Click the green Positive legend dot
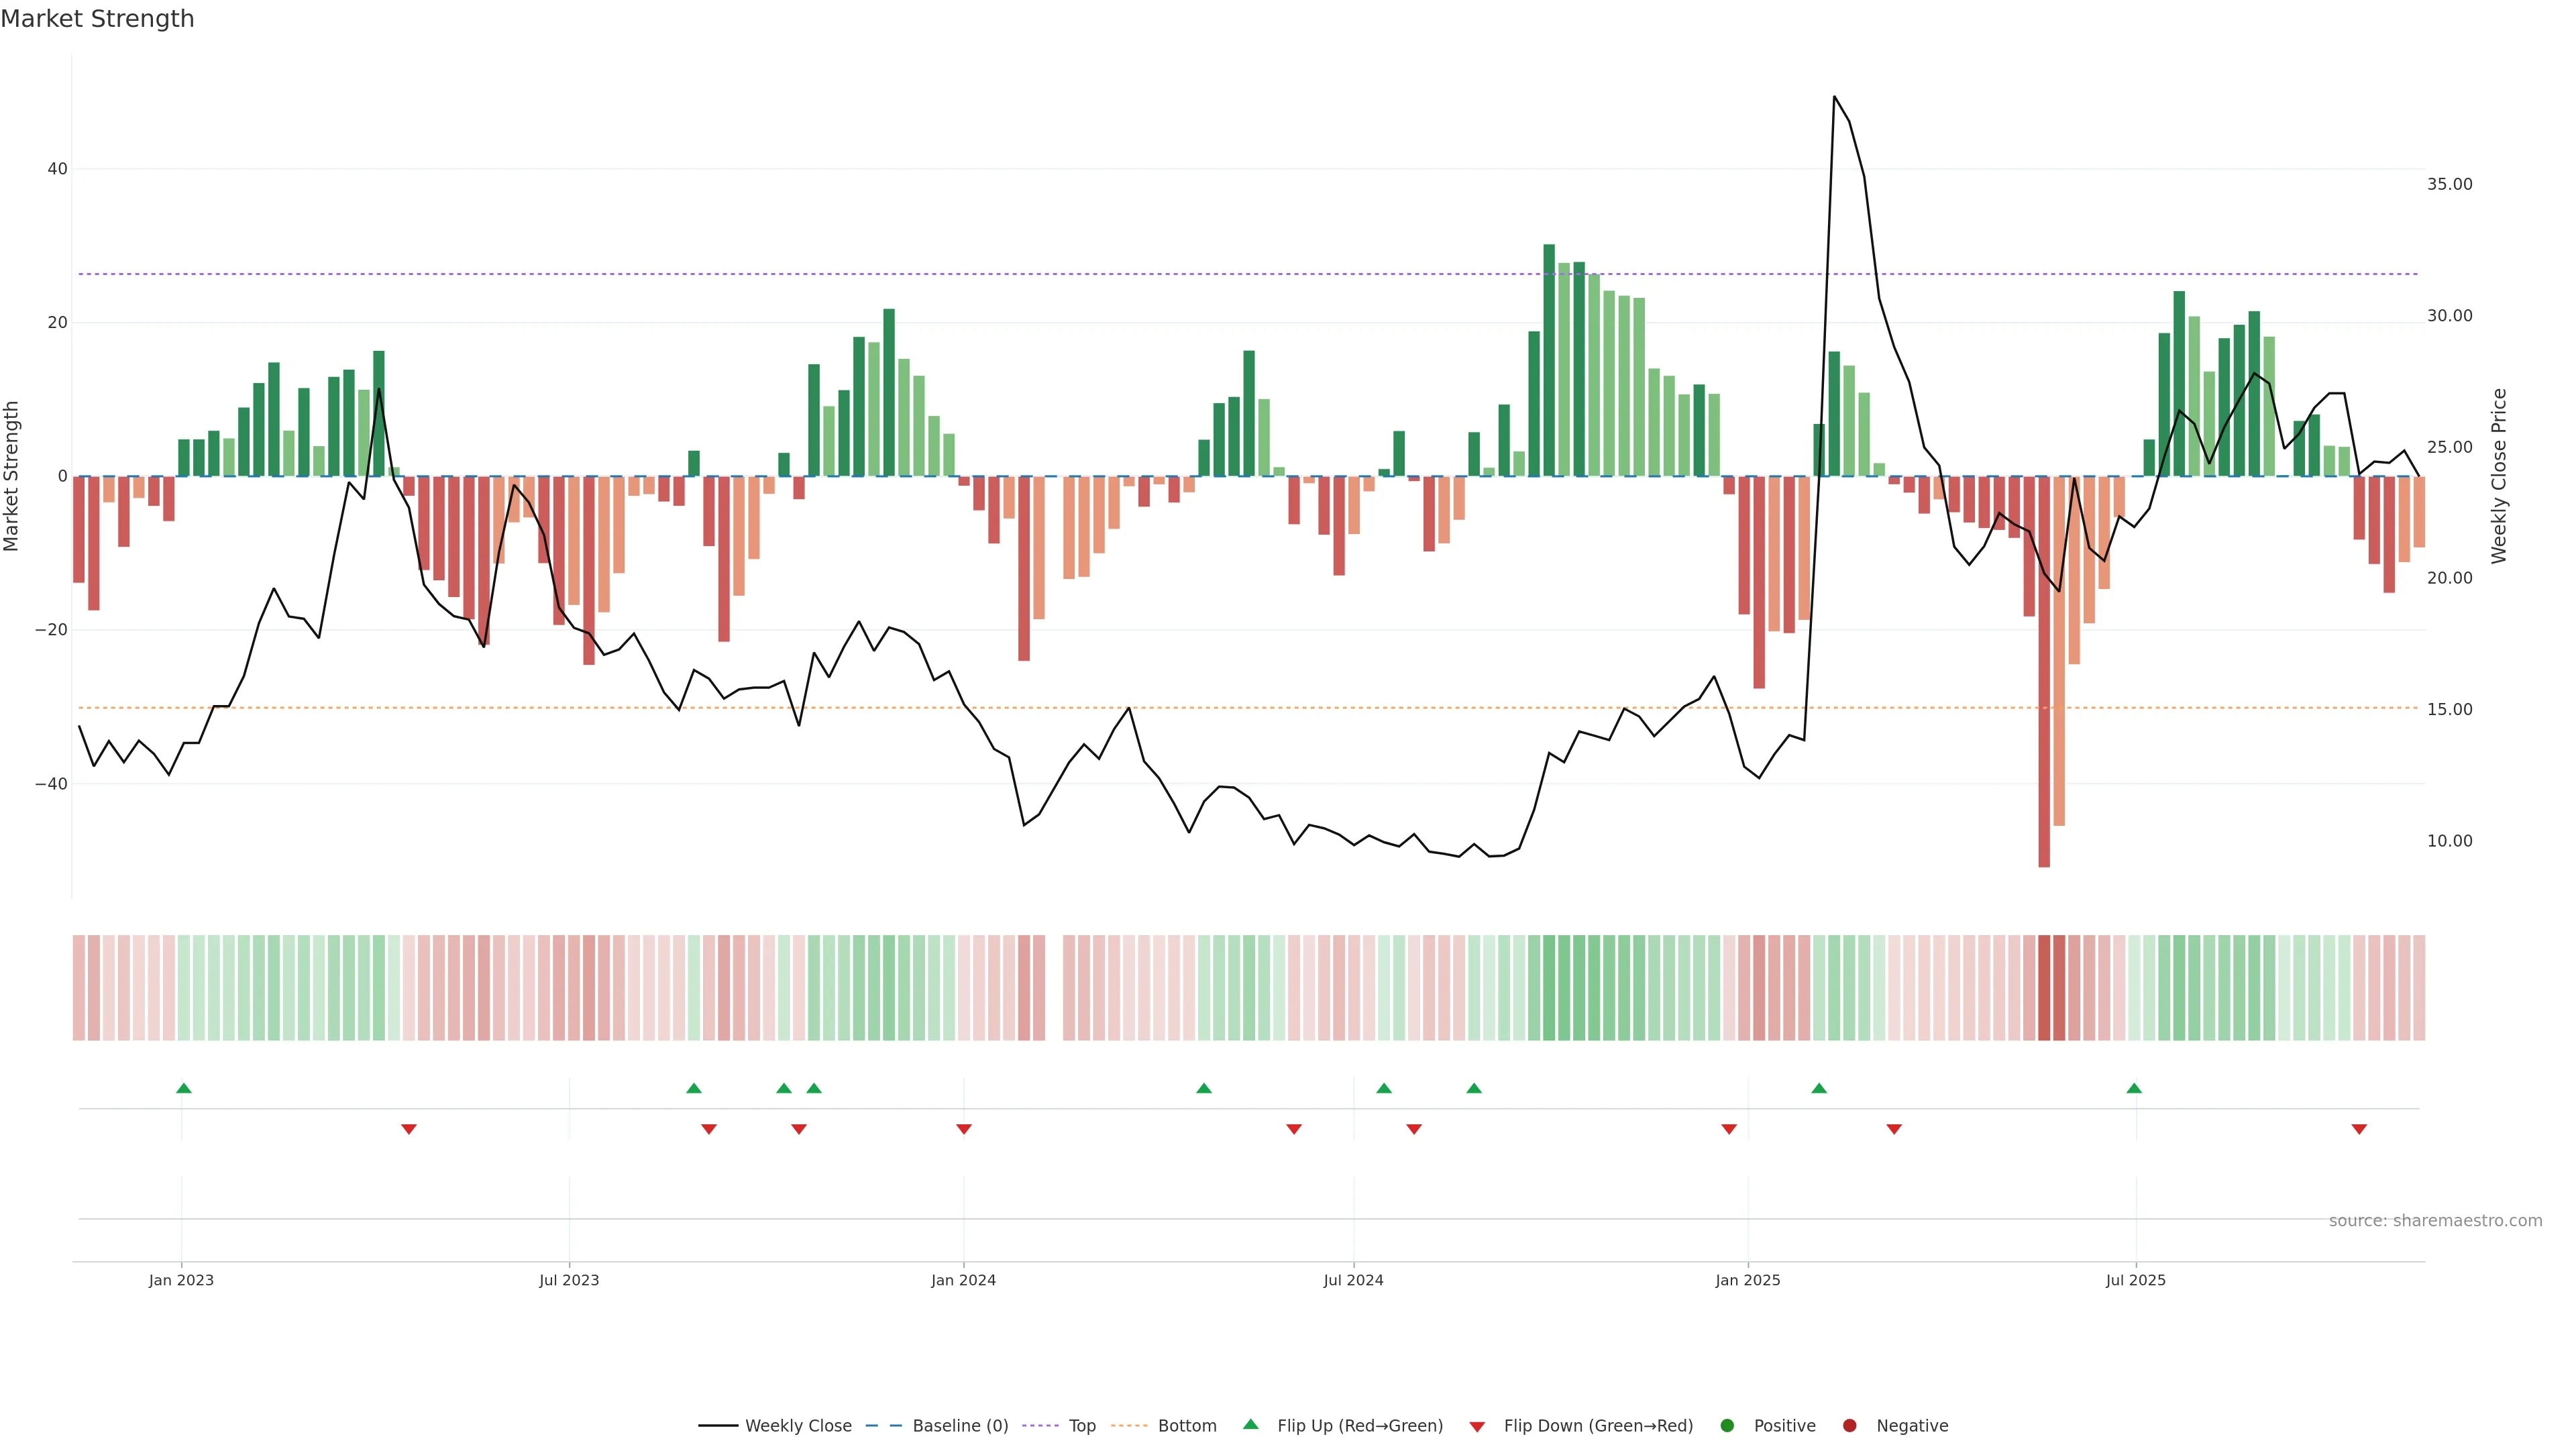 (1727, 1426)
